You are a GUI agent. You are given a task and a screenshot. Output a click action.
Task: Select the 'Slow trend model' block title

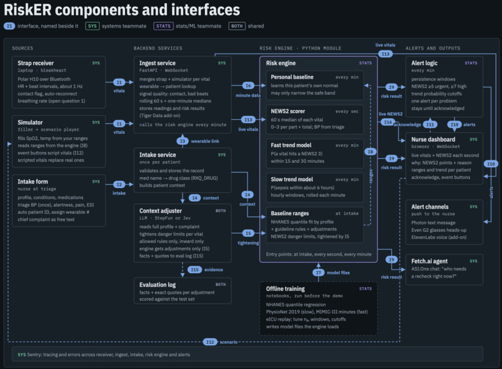(292, 179)
